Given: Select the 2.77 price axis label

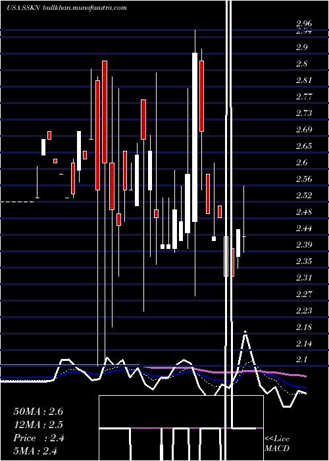Looking at the screenshot, I should [304, 96].
